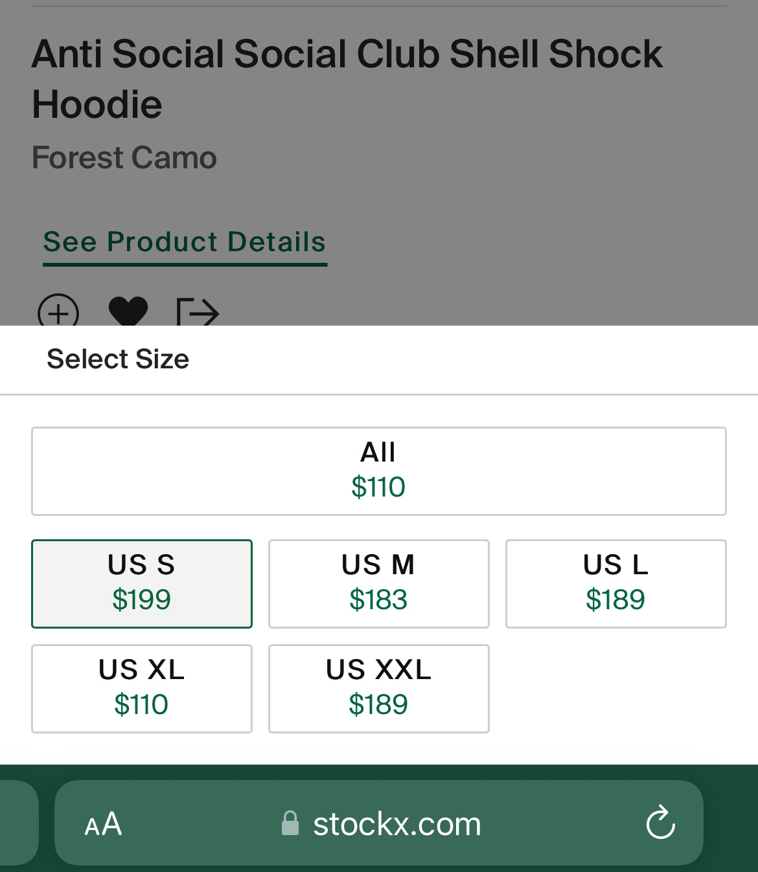Open the See Product Details link
The width and height of the screenshot is (758, 872).
tap(185, 242)
